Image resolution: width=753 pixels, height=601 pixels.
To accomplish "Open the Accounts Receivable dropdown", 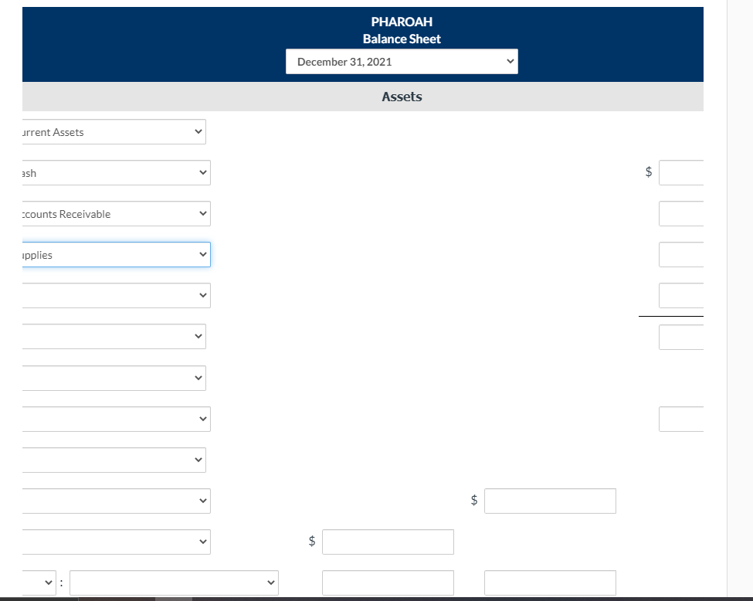I will click(x=116, y=213).
